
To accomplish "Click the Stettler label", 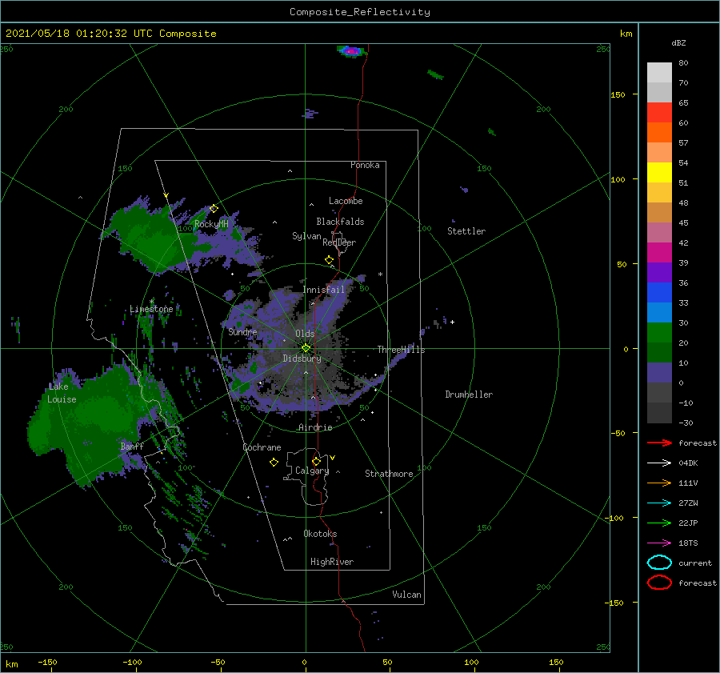I will coord(466,231).
